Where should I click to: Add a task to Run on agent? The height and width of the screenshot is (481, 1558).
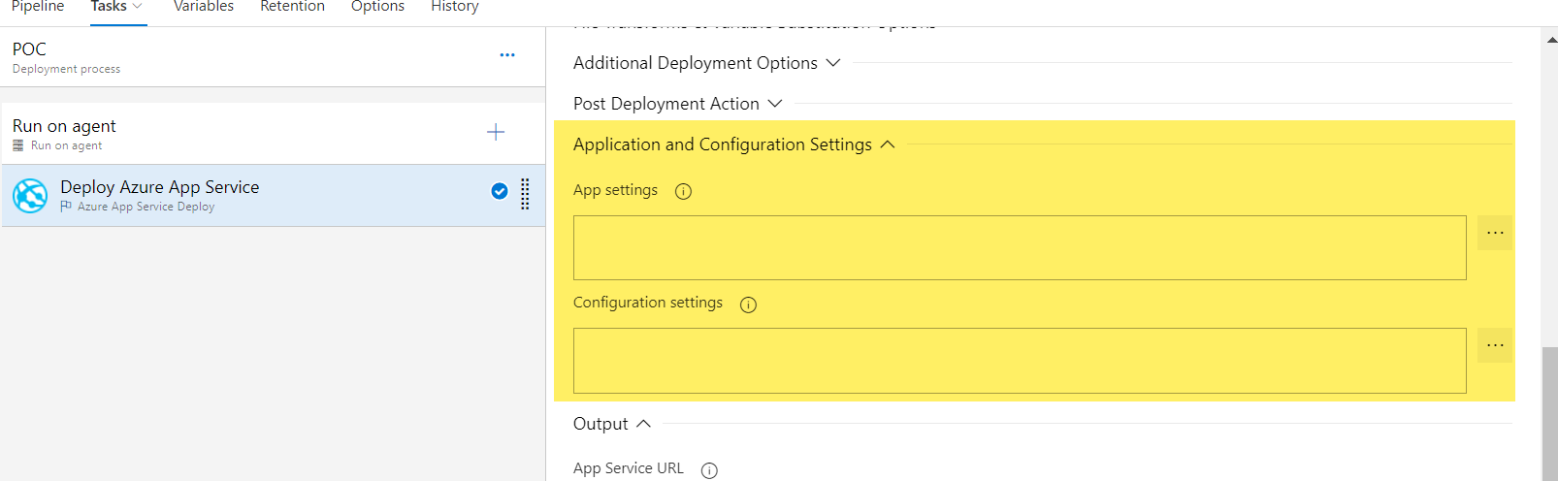click(x=496, y=132)
